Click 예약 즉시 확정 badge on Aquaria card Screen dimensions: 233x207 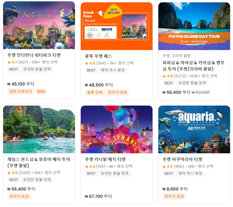(190, 173)
